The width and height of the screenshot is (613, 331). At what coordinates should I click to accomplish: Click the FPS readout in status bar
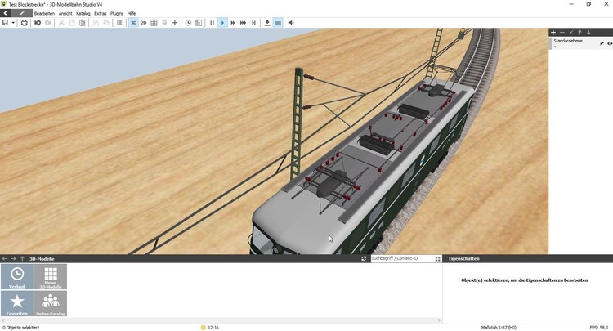point(599,328)
